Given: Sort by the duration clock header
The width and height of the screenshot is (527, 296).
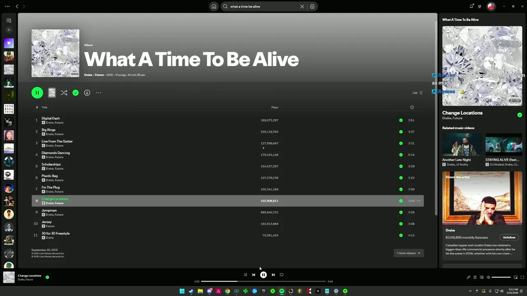Looking at the screenshot, I should pyautogui.click(x=412, y=107).
